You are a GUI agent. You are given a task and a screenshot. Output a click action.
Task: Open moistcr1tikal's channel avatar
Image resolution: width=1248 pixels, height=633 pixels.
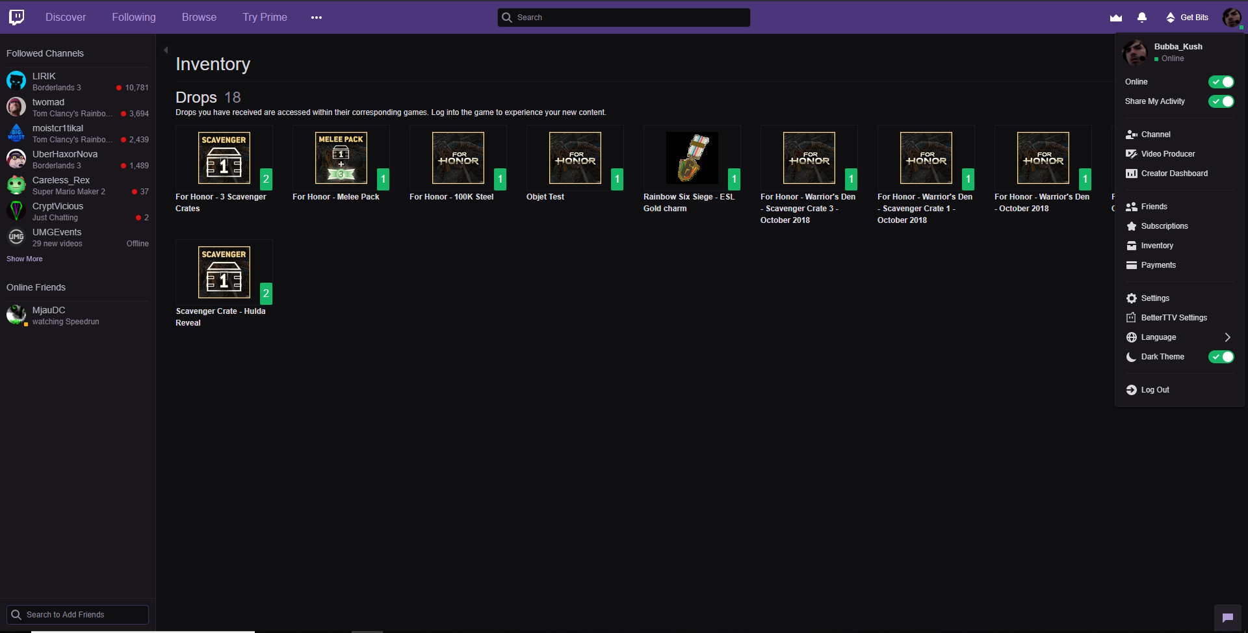(x=16, y=133)
